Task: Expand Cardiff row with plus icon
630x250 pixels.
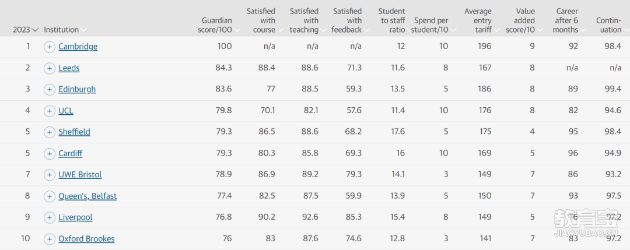Action: point(49,154)
